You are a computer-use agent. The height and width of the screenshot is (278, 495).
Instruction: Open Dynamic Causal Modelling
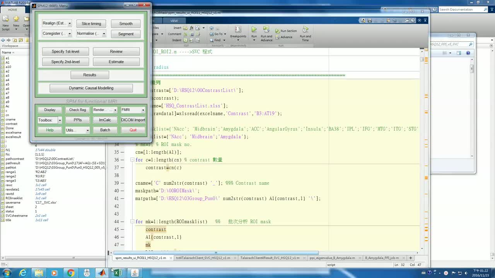point(91,88)
